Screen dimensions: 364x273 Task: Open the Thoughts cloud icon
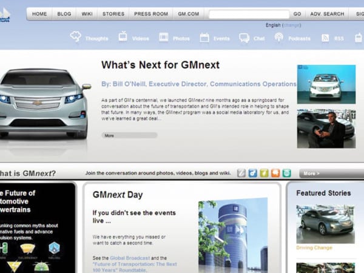coord(76,37)
